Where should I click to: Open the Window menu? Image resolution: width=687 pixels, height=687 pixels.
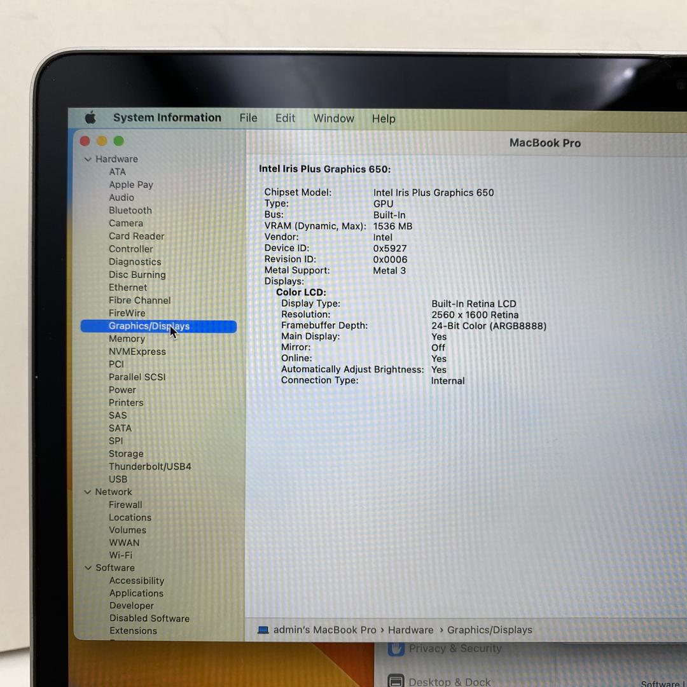333,119
